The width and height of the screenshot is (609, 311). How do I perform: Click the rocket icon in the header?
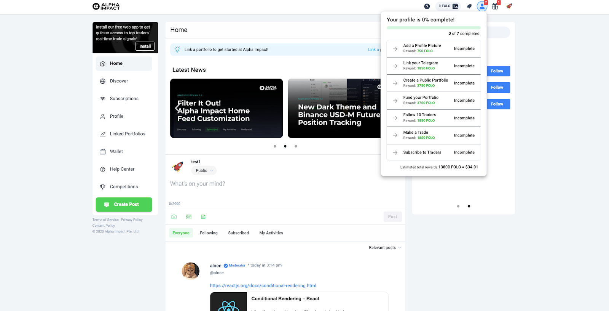click(x=509, y=6)
